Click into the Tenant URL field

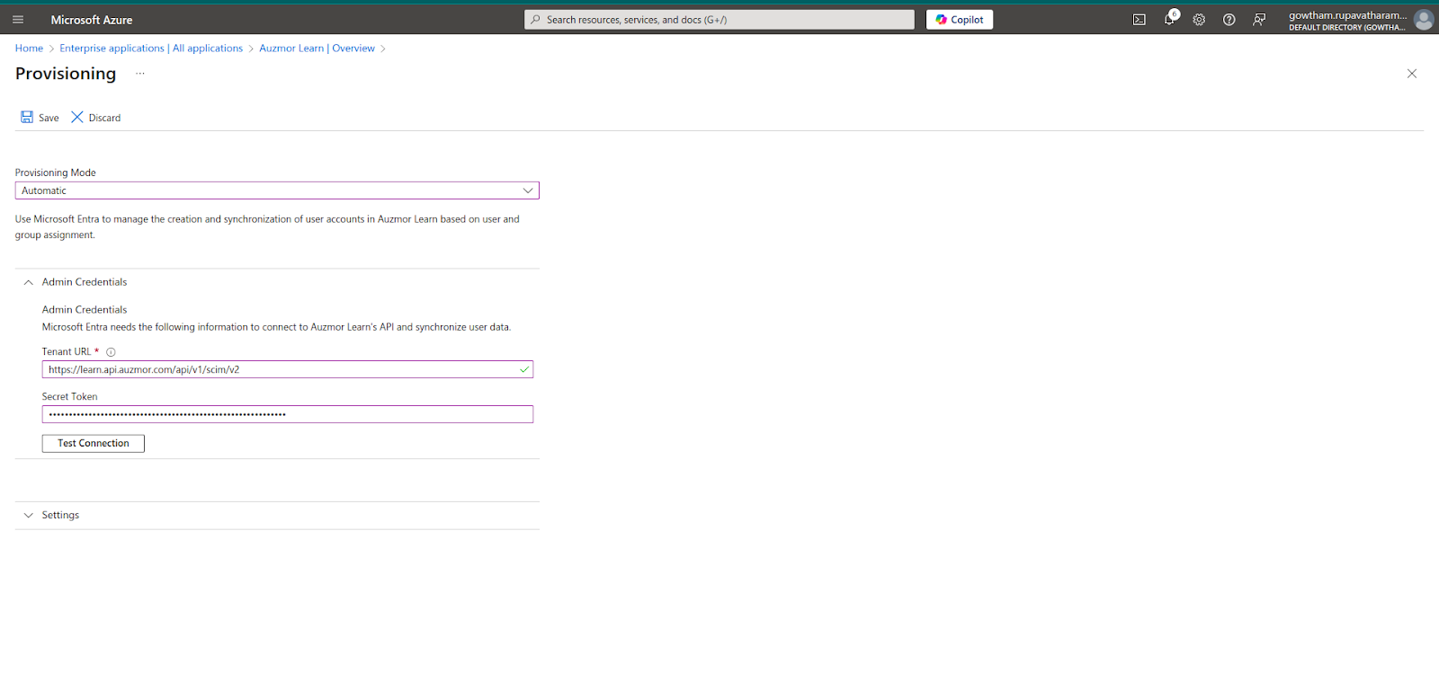[288, 369]
